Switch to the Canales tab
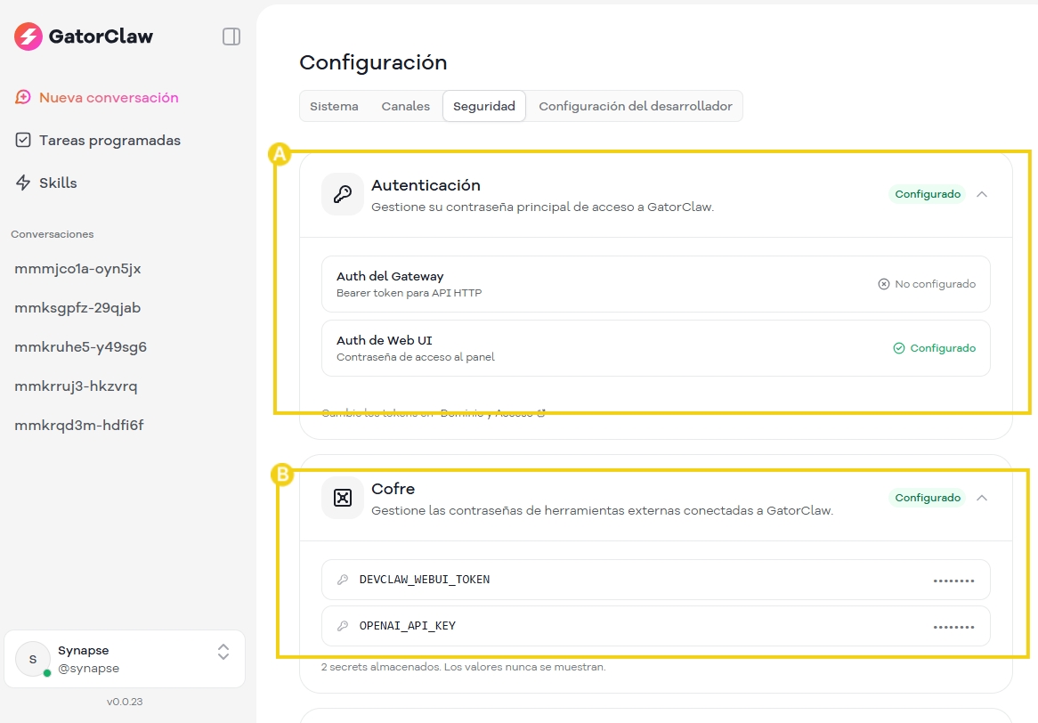This screenshot has width=1038, height=723. coord(405,106)
